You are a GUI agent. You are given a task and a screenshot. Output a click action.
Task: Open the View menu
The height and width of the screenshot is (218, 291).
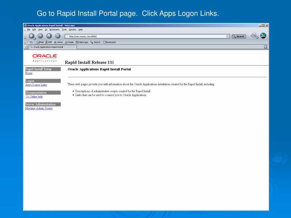tap(40, 30)
